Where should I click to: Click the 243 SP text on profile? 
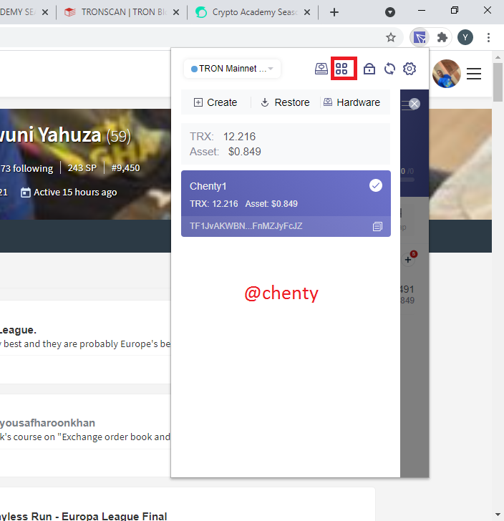[x=82, y=168]
